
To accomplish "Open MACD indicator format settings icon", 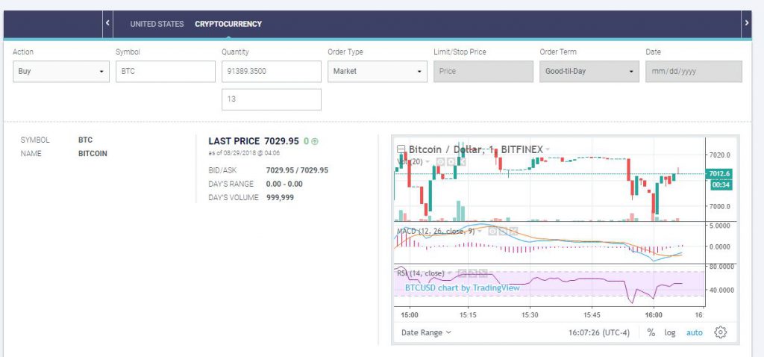I will click(503, 232).
